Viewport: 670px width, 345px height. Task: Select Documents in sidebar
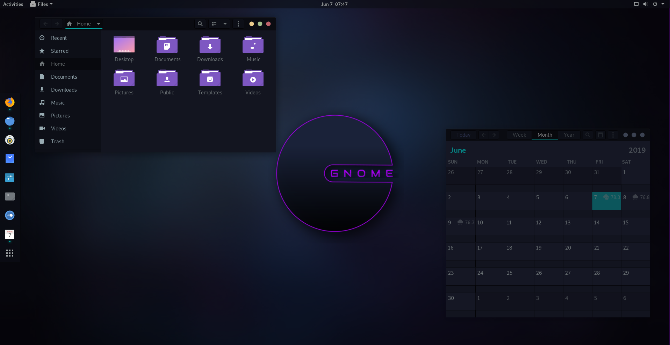(x=68, y=77)
